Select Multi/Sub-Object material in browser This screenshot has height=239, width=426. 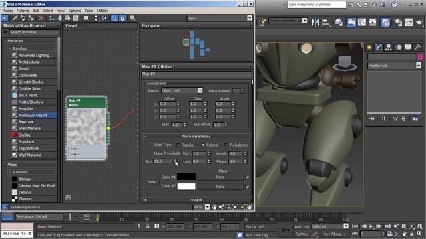pos(33,115)
